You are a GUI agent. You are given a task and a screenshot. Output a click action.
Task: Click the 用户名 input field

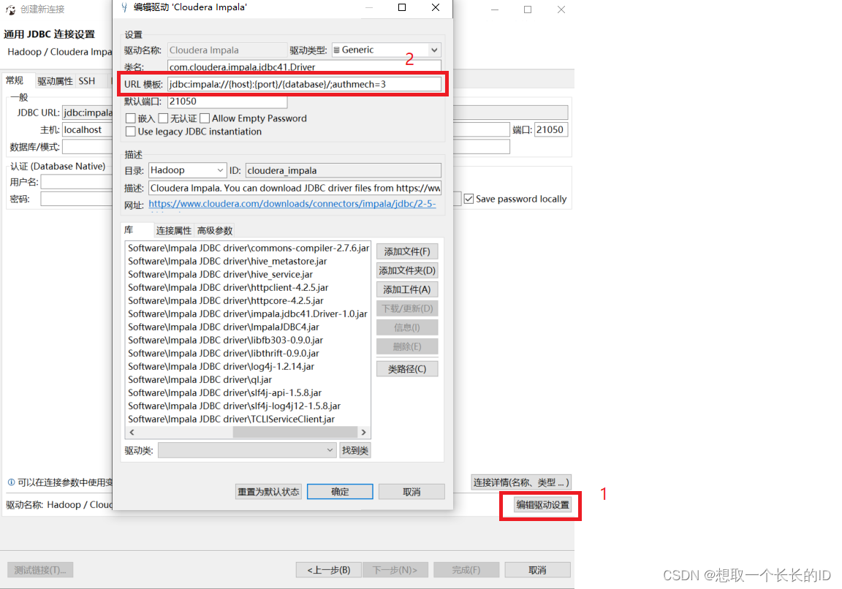pos(77,182)
